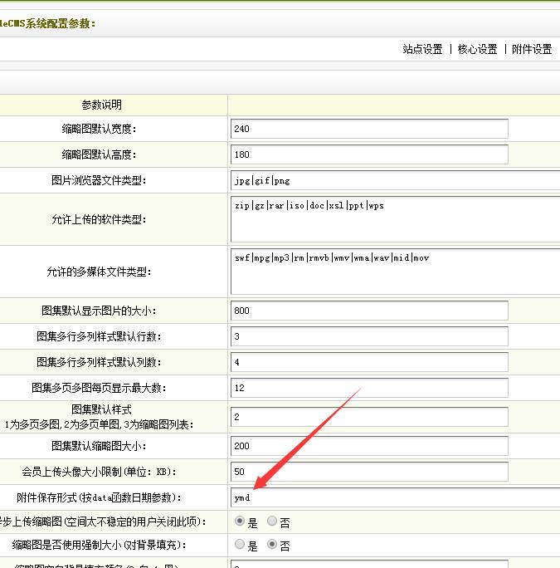Open the 站点设置 tab link
560x568 pixels.
[x=422, y=50]
